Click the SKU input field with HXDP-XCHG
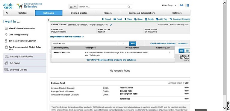This screenshot has height=111, width=230. [84, 43]
